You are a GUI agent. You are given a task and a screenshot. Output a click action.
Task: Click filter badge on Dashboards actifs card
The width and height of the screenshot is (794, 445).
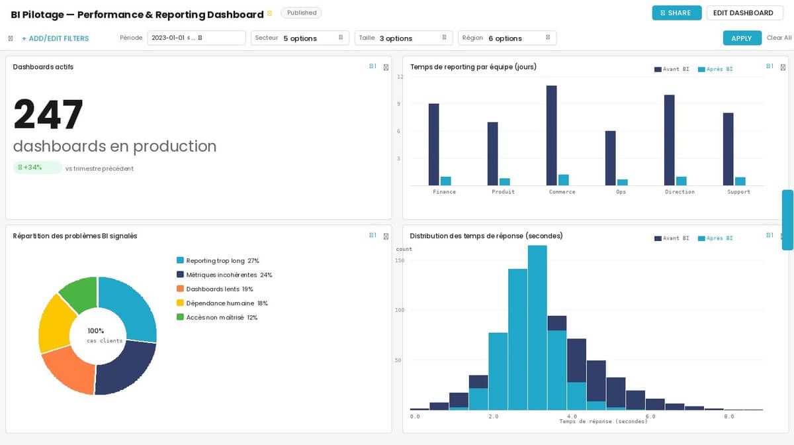pyautogui.click(x=373, y=67)
